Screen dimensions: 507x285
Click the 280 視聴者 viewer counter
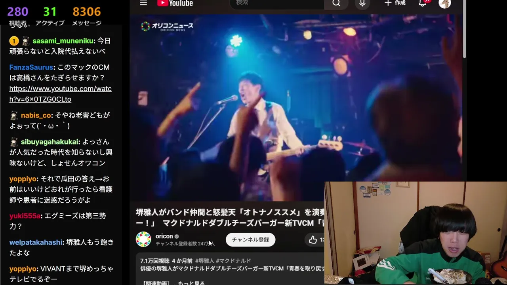tap(18, 16)
